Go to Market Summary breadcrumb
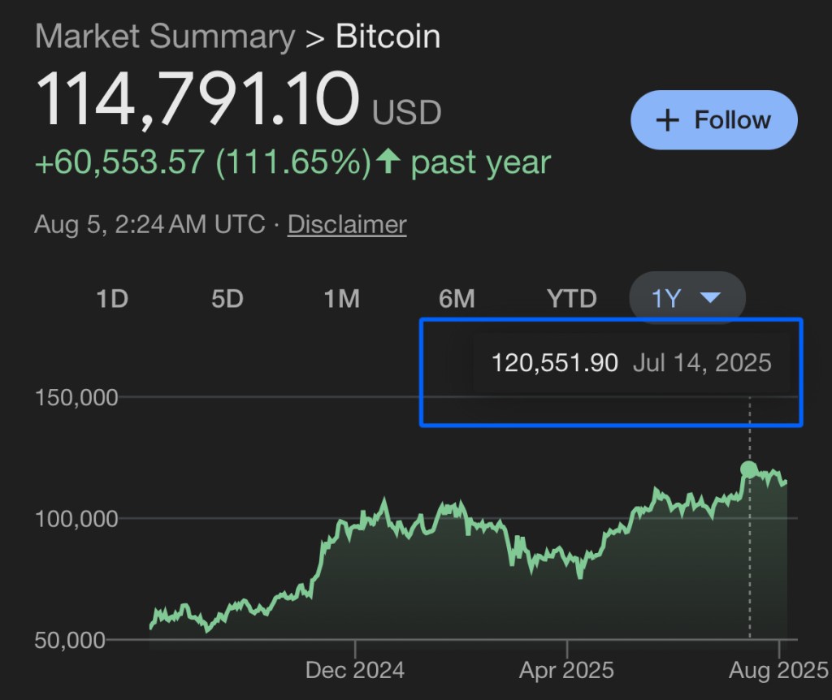Viewport: 832px width, 700px height. pyautogui.click(x=165, y=37)
